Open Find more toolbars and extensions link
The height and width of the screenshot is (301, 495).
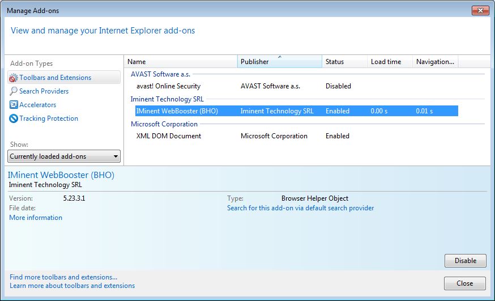pyautogui.click(x=63, y=277)
